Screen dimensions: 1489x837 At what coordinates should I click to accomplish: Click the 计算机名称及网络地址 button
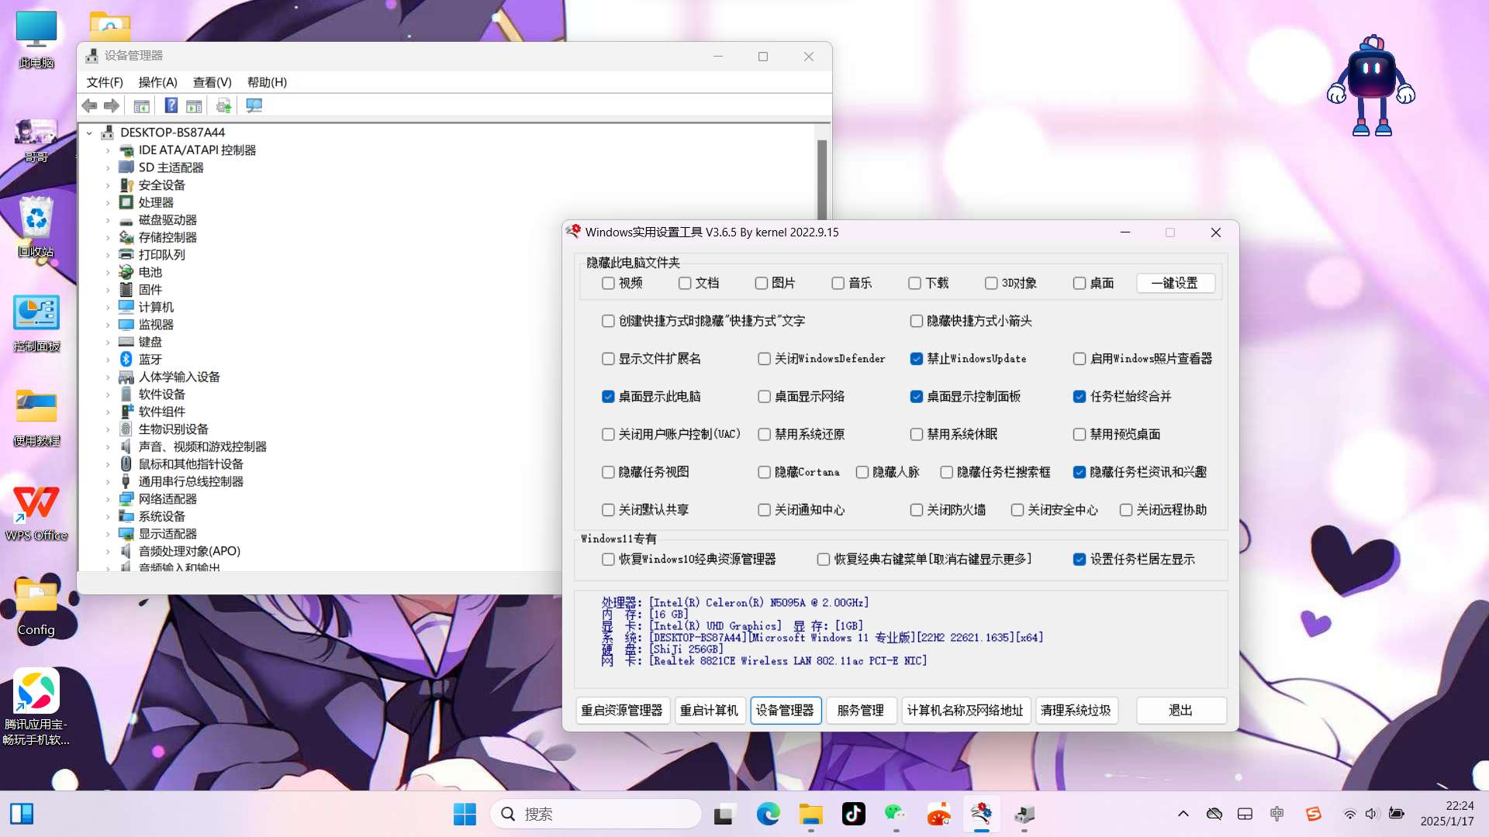click(966, 711)
